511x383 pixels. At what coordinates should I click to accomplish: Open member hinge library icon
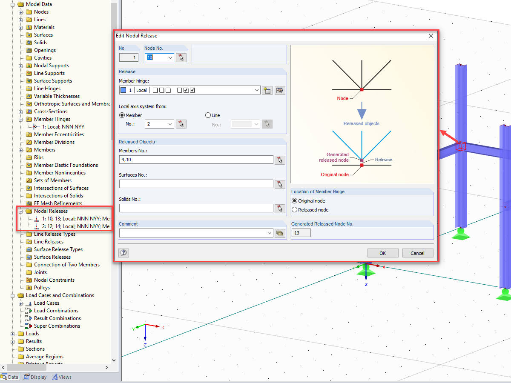click(x=280, y=90)
